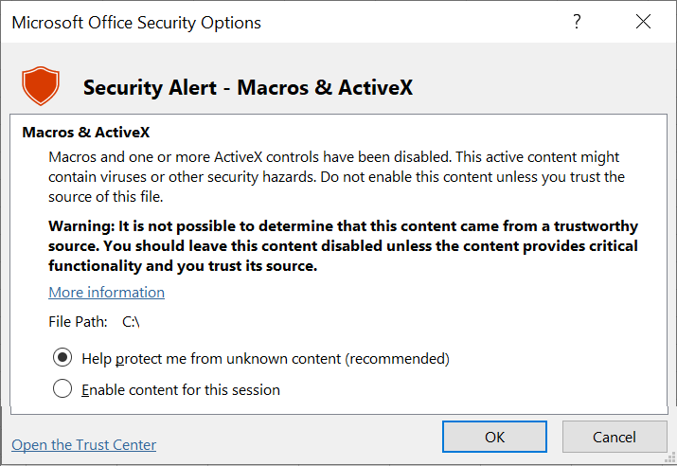Click the 'Macros and one or more ActiveX' description
Image resolution: width=677 pixels, height=466 pixels.
337,176
